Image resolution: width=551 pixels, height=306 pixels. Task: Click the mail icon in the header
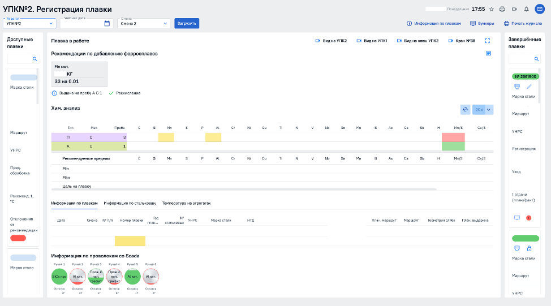click(539, 9)
